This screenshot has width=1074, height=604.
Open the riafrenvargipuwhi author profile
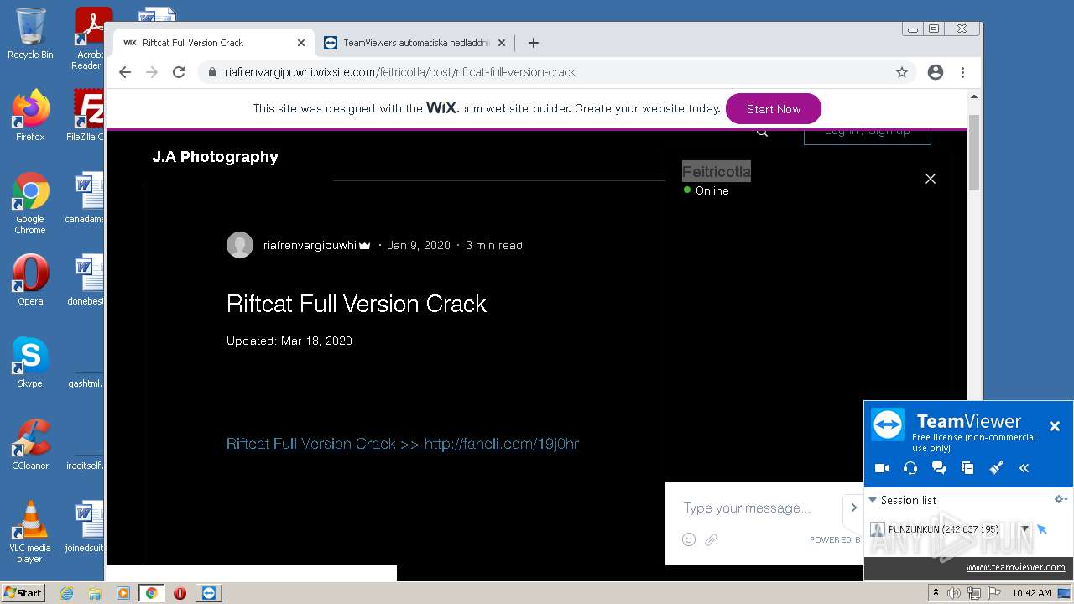pyautogui.click(x=310, y=245)
